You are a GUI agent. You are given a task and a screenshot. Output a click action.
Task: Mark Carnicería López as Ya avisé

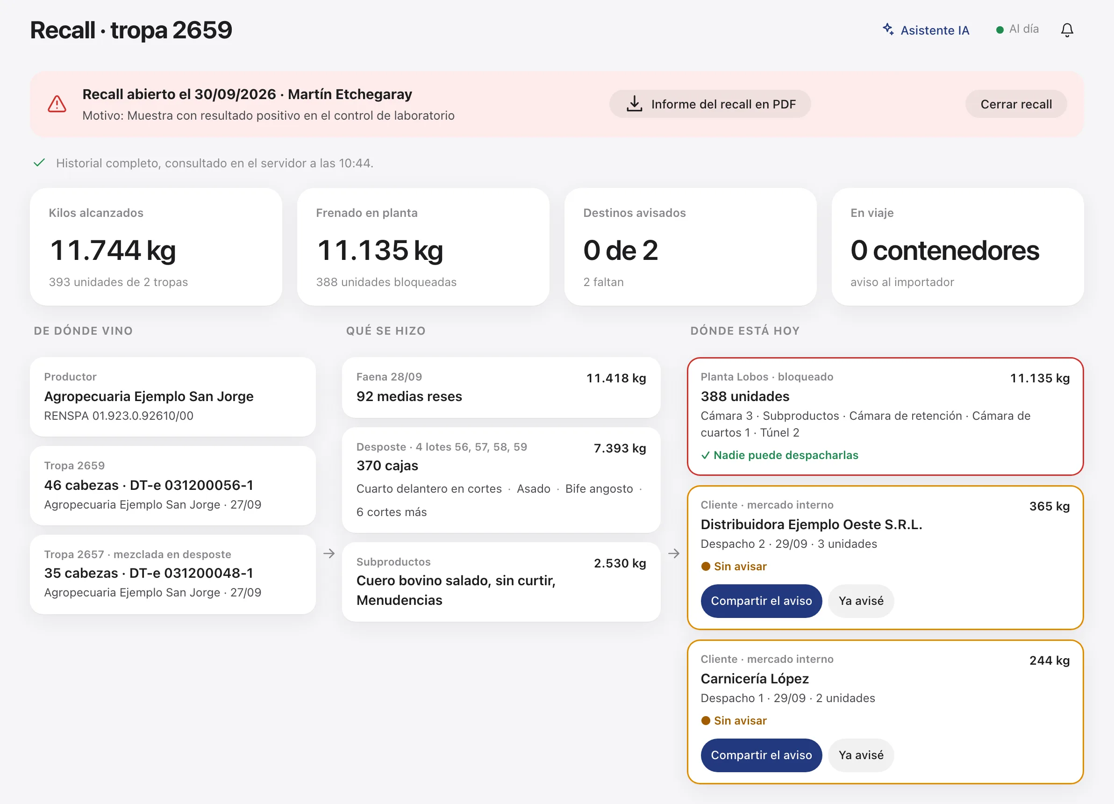861,755
